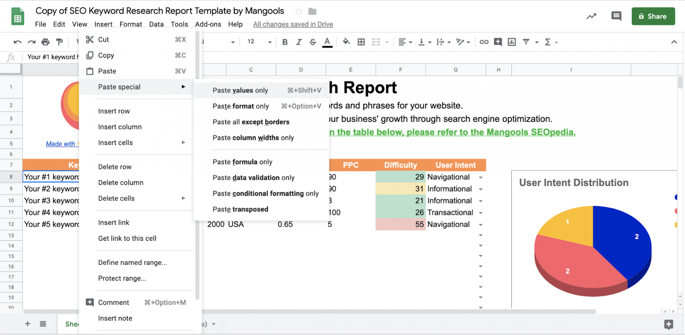Merge cells with the merge icon

[376, 42]
